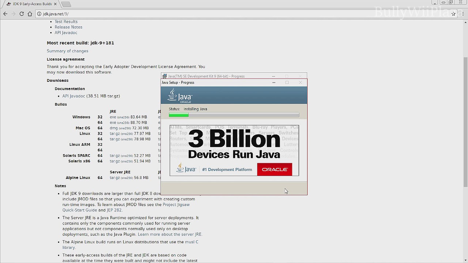The height and width of the screenshot is (263, 468).
Task: Click the 'Most recent build: jdk-9+181' heading
Action: pyautogui.click(x=80, y=43)
